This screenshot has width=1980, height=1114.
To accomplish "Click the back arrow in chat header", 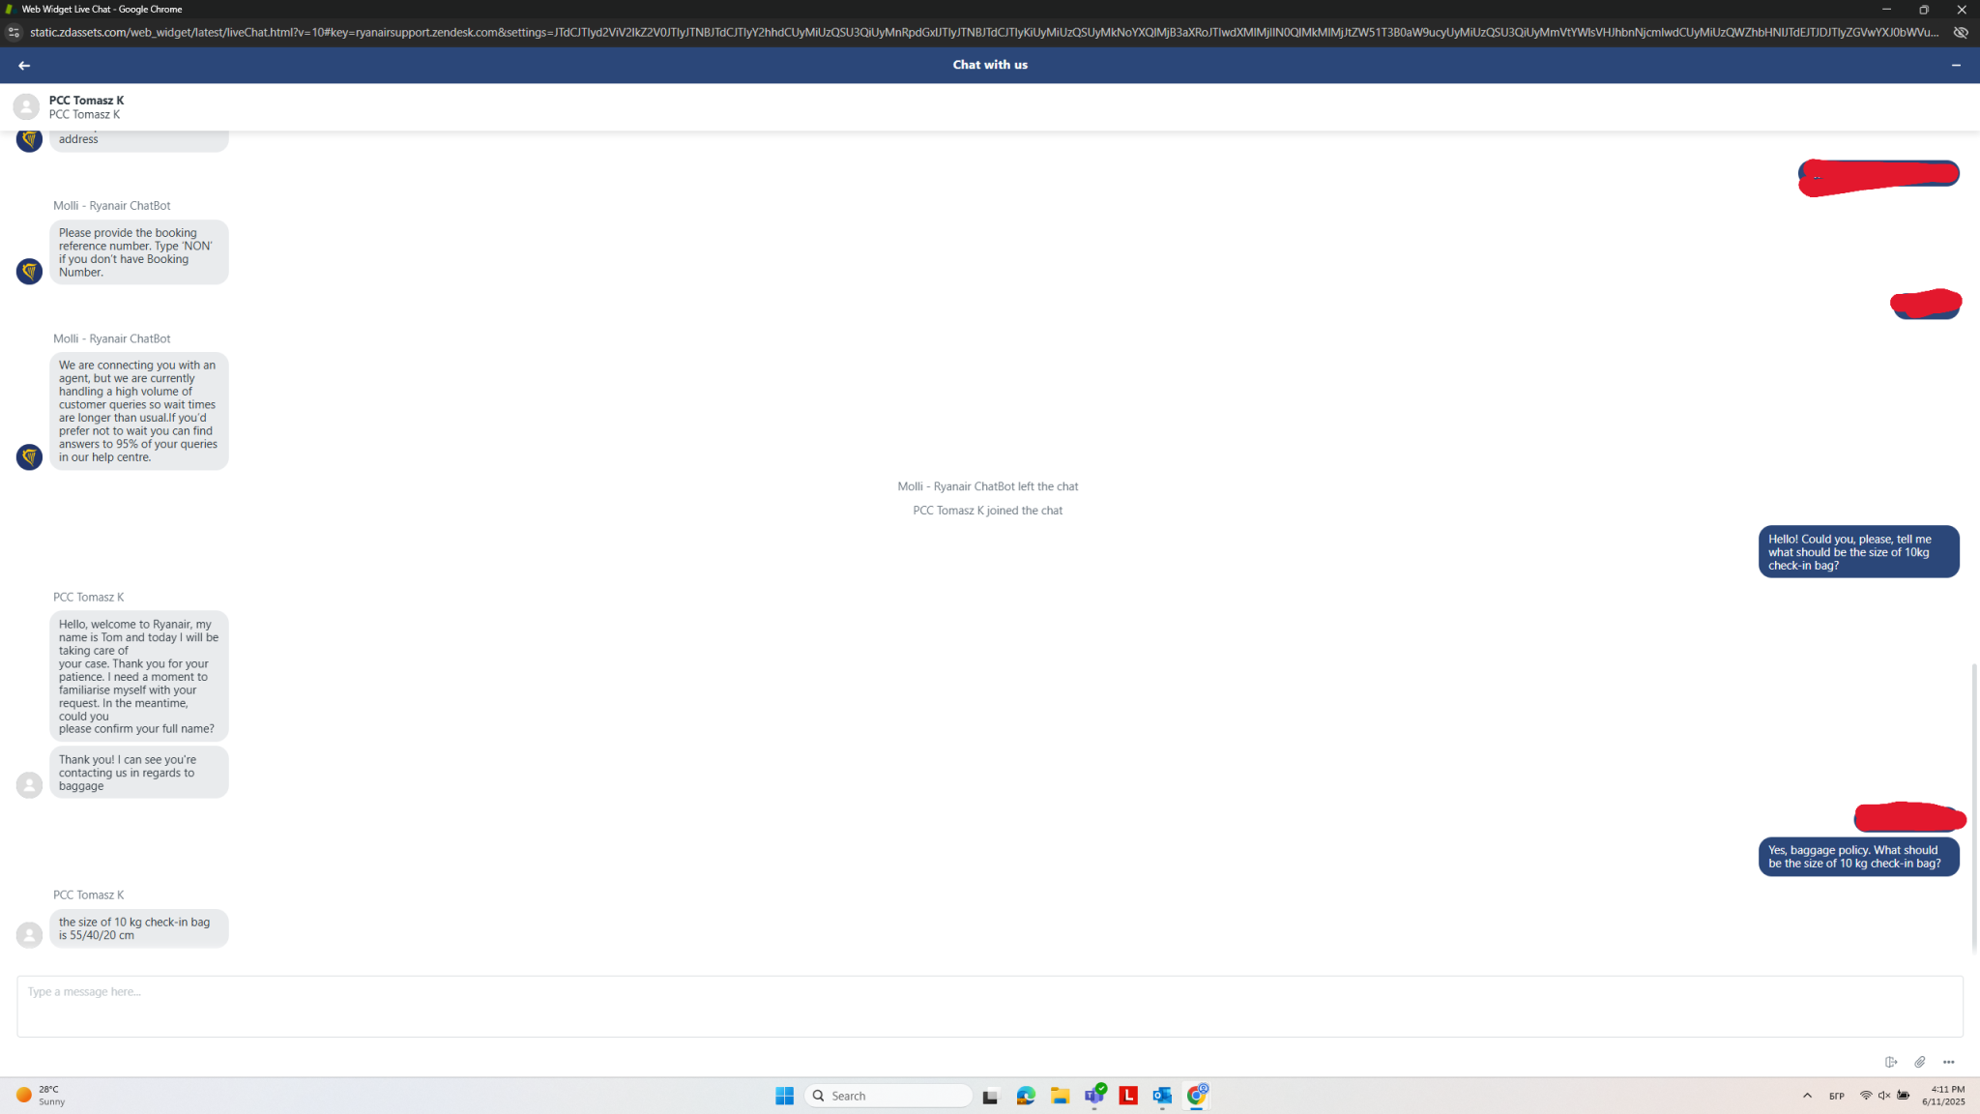I will (24, 65).
